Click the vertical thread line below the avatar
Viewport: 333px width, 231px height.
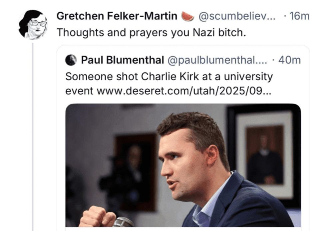tap(33, 133)
